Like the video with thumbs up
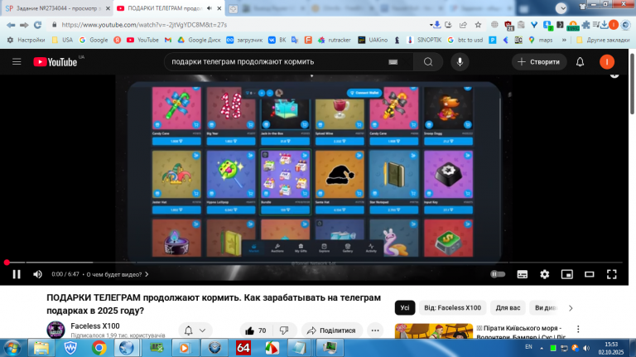 256,330
